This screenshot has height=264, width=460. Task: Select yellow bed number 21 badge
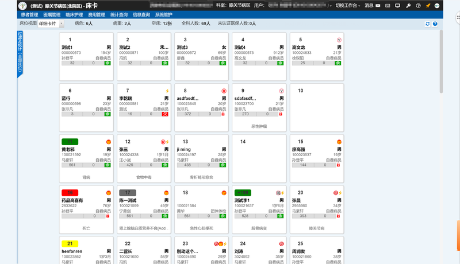[x=70, y=243]
